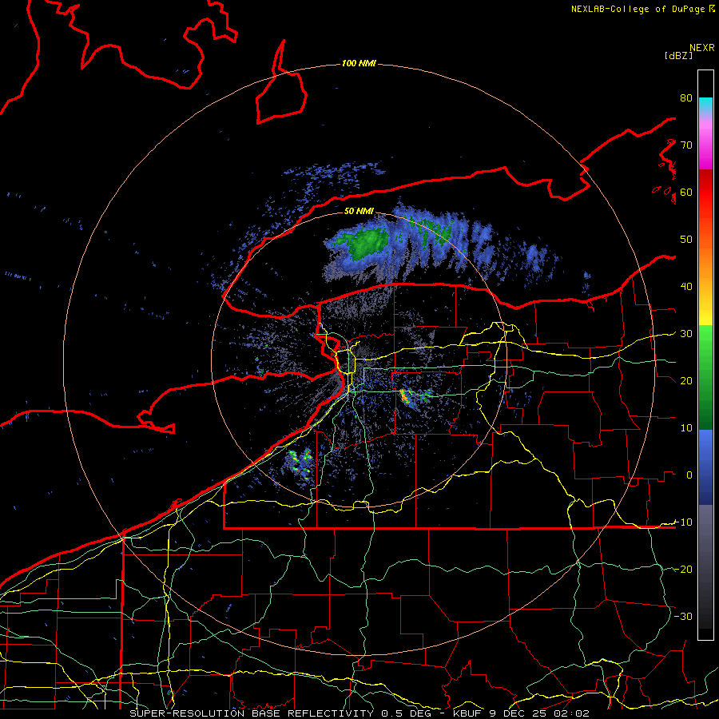Click the green segment of the color bar
The height and width of the screenshot is (719, 719).
pos(705,377)
